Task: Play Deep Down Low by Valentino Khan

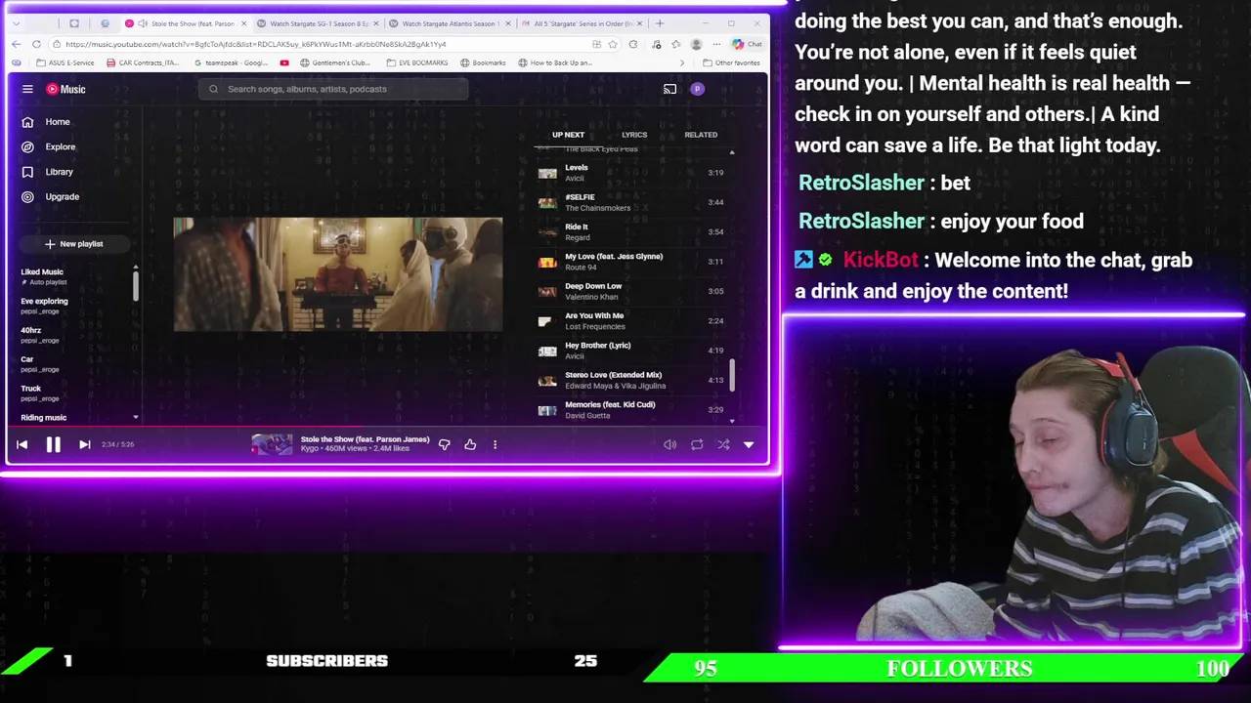Action: 632,291
